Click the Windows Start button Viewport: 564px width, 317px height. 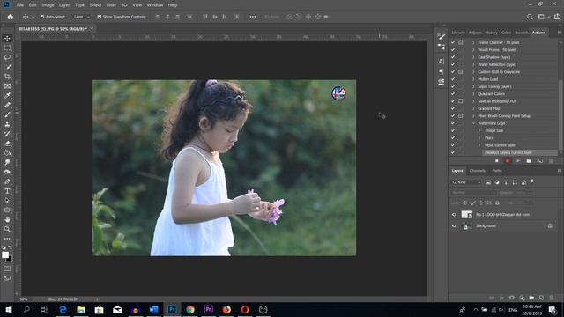[x=8, y=309]
